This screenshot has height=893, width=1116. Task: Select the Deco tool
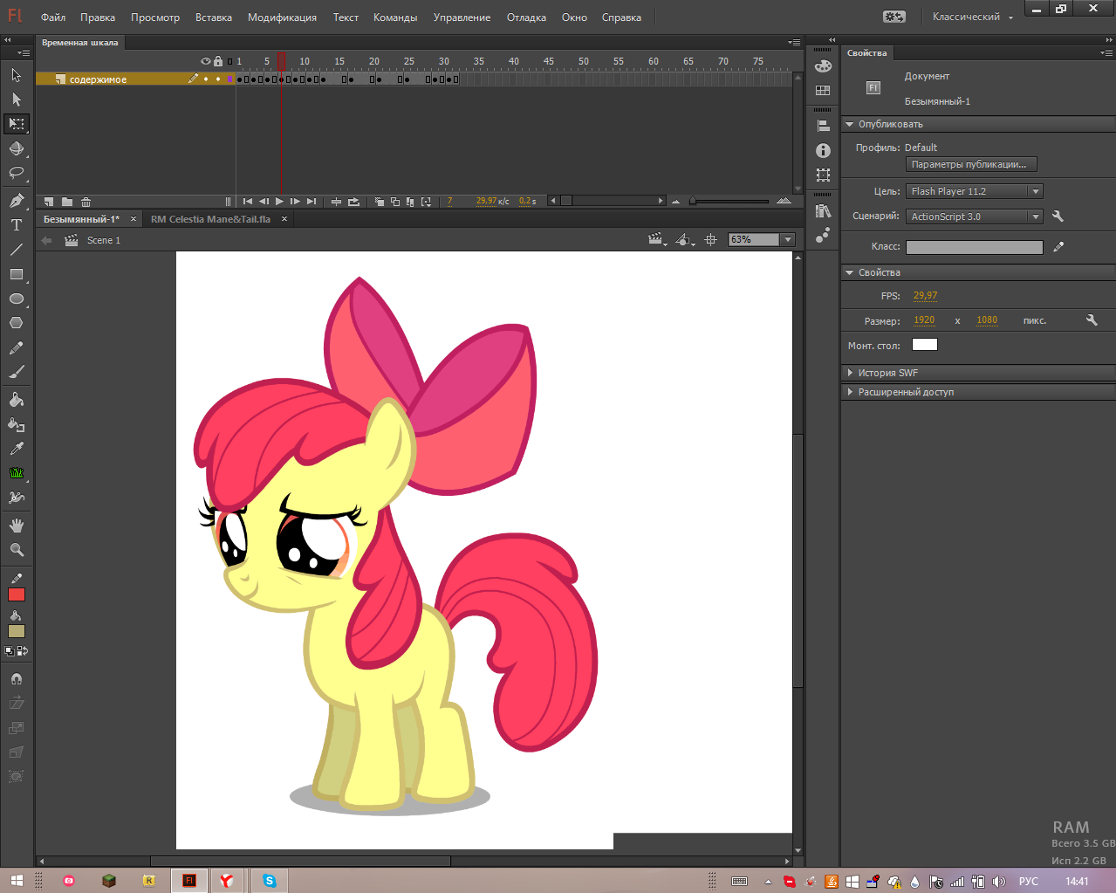tap(17, 473)
